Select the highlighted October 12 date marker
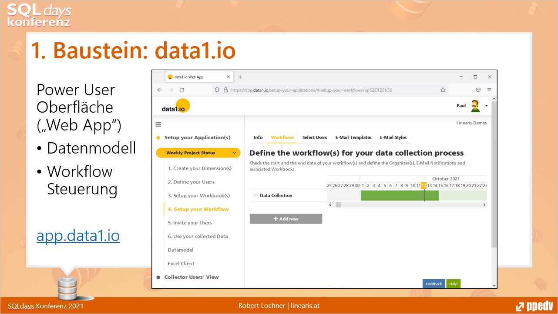 424,185
